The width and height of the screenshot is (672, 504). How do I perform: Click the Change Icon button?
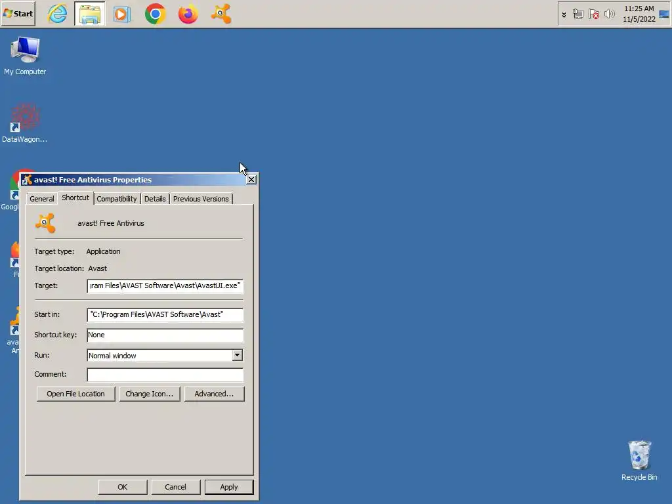[x=150, y=394]
